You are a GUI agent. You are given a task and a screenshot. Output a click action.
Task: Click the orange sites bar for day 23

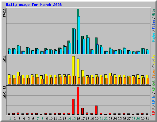pos(111,80)
